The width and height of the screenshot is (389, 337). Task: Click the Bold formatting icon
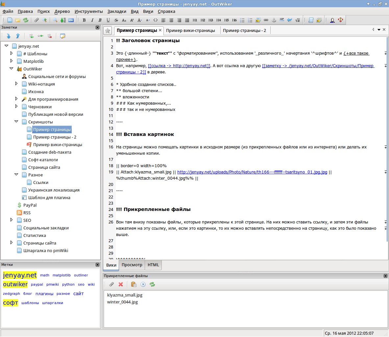84,20
